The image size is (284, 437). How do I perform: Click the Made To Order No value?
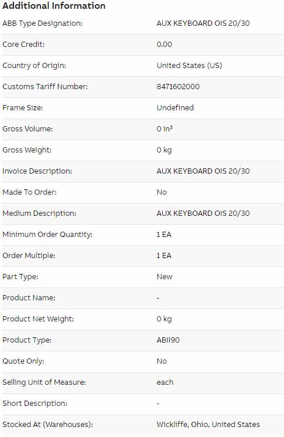162,192
